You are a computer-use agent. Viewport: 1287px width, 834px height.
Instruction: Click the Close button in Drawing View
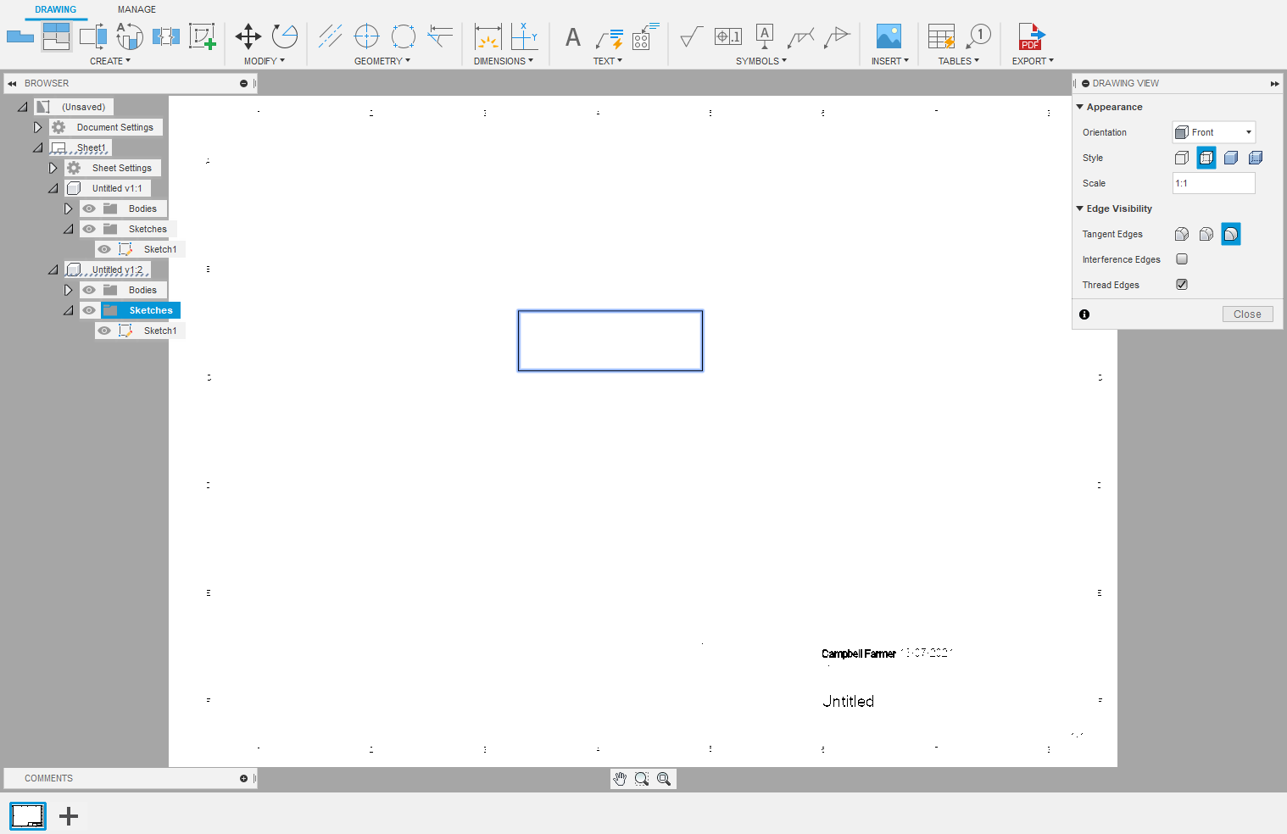(1247, 314)
